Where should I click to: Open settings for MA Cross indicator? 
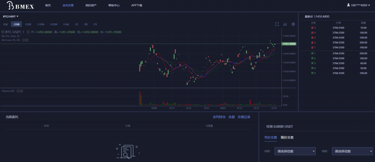pos(24,40)
